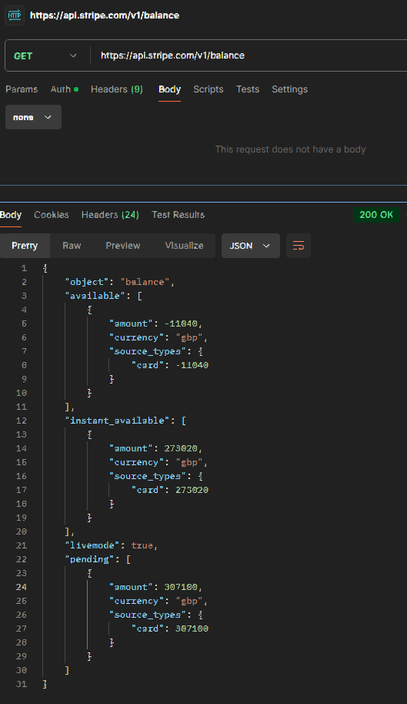407x704 pixels.
Task: Go to the Scripts tab
Action: (x=209, y=89)
